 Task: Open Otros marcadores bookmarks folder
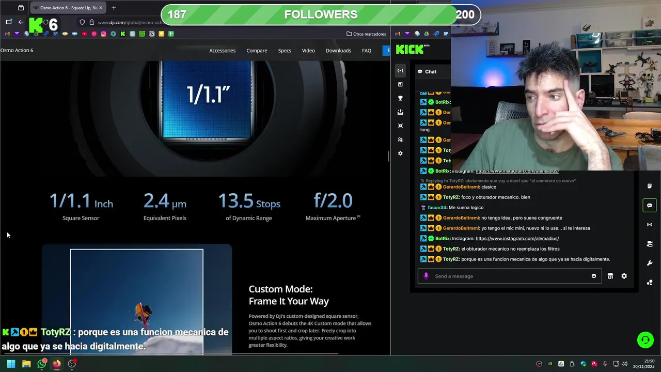click(x=366, y=34)
